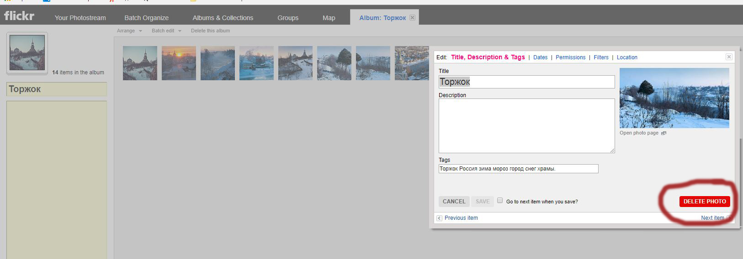Click the album name field Торжок in sidebar
743x259 pixels.
coord(57,89)
